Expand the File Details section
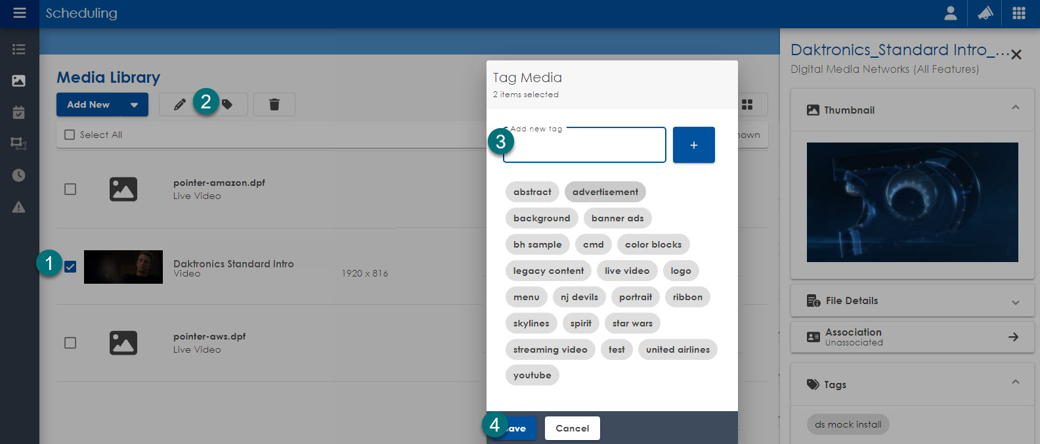 click(1015, 302)
